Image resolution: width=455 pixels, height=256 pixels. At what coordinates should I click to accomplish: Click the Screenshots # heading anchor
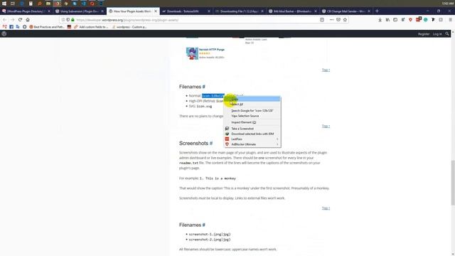coord(211,143)
